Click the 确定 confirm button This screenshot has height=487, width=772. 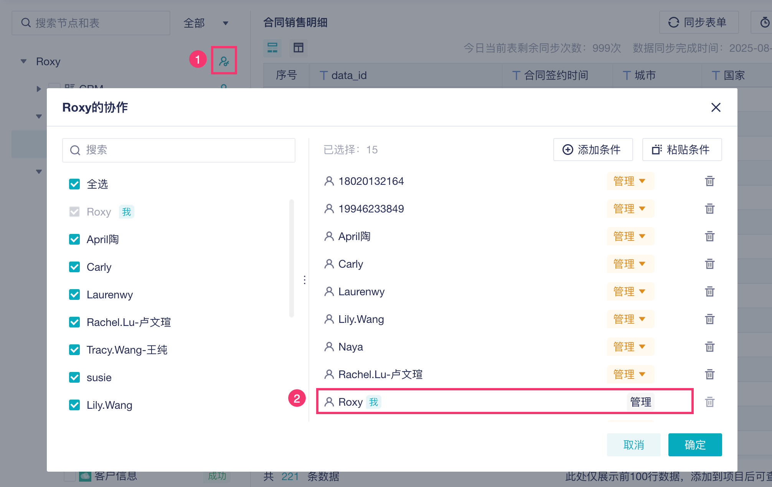pos(694,445)
